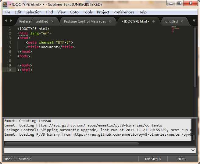Viewport: 200px width, 164px height.
Task: Open the Selection menu
Action: pos(34,12)
